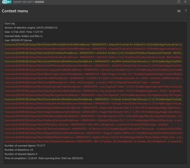Select red AiseesoftFonelabforAndroidPortable.exe row
This screenshot has height=168, width=190.
(93, 49)
